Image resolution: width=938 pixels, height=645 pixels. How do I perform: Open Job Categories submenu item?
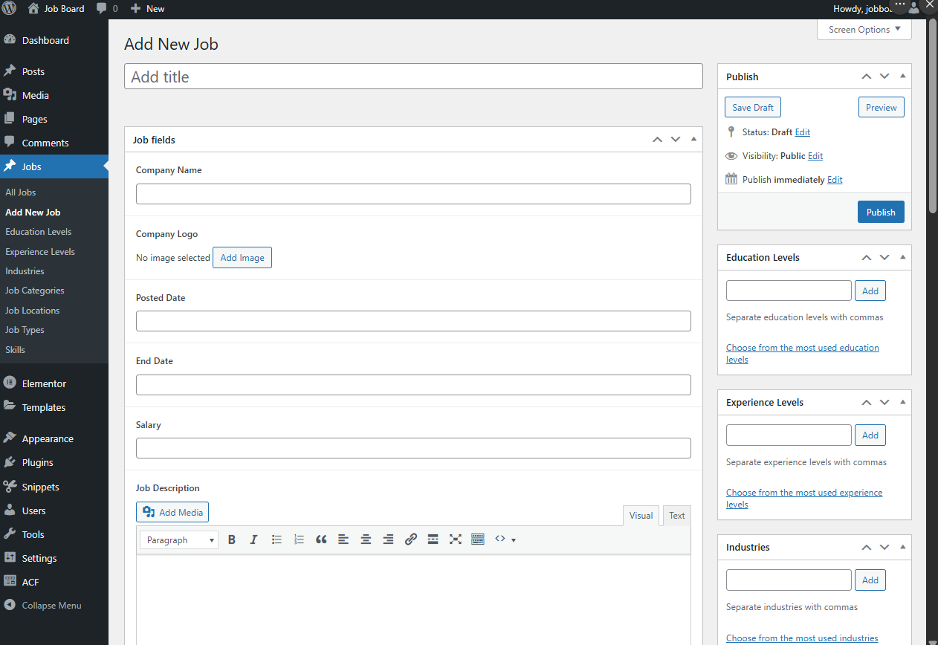pos(35,291)
